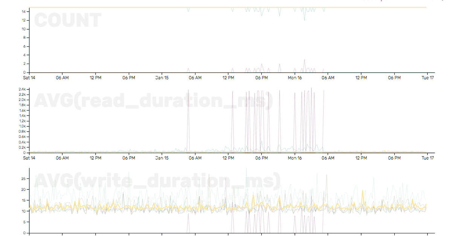Click "1.0k" on the read_duration_ms y-axis

22,126
